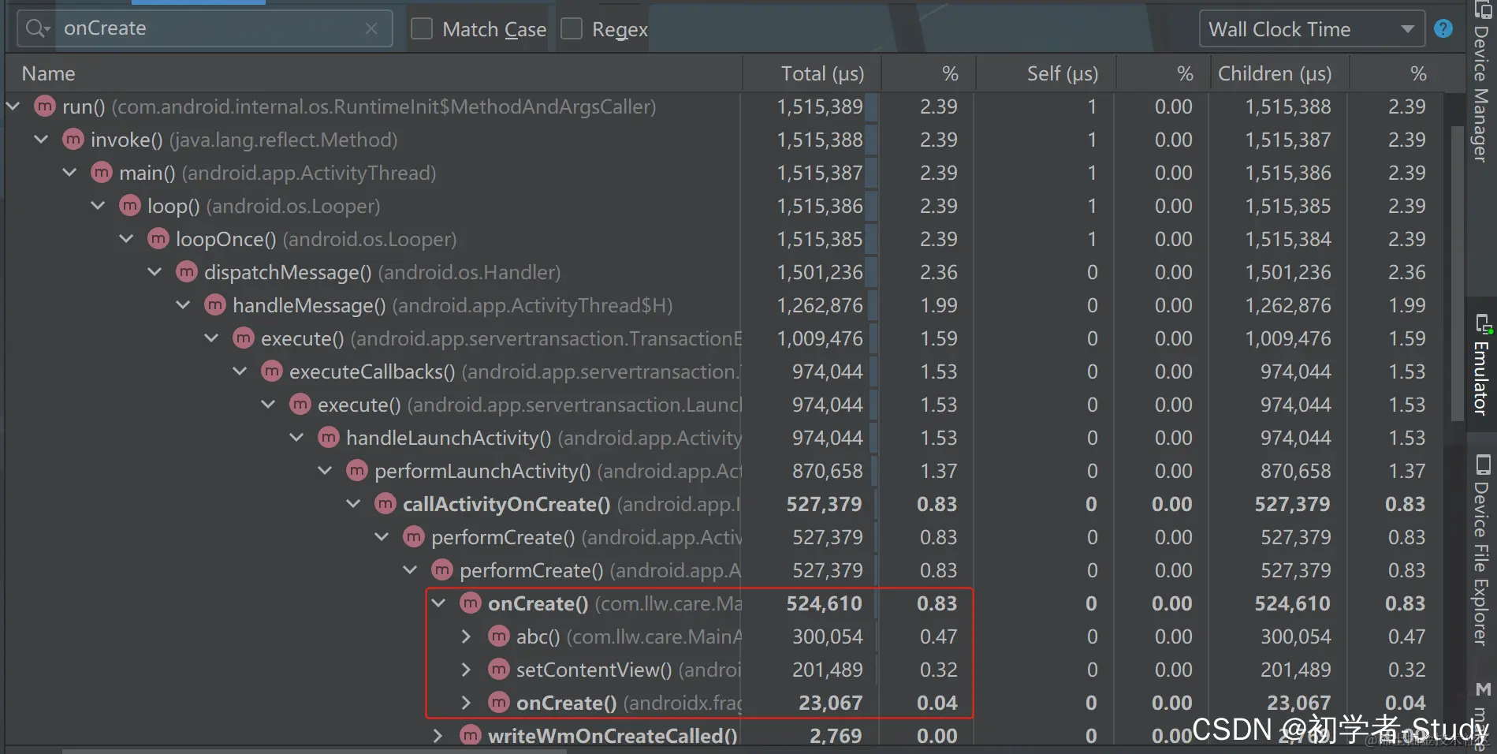Click the method icon beside handleLaunchActivity()
Viewport: 1497px width, 754px height.
click(x=329, y=437)
